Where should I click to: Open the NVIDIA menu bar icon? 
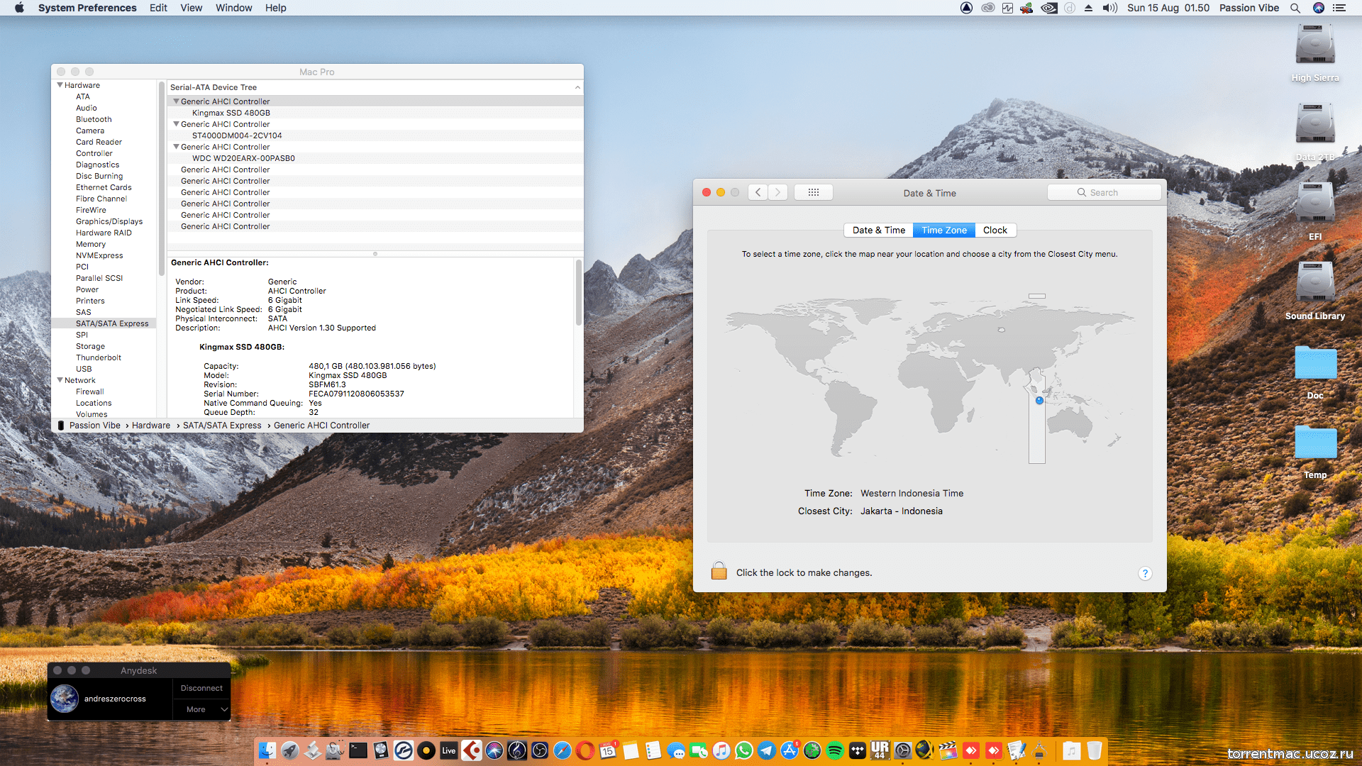point(1048,8)
